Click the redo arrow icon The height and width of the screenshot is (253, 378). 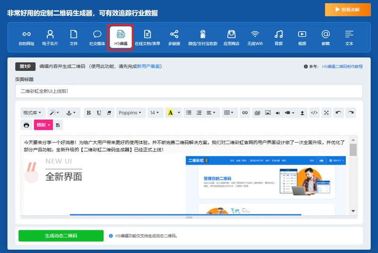[x=350, y=113]
